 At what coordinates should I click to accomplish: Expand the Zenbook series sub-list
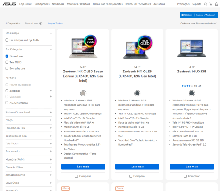tap(51, 90)
